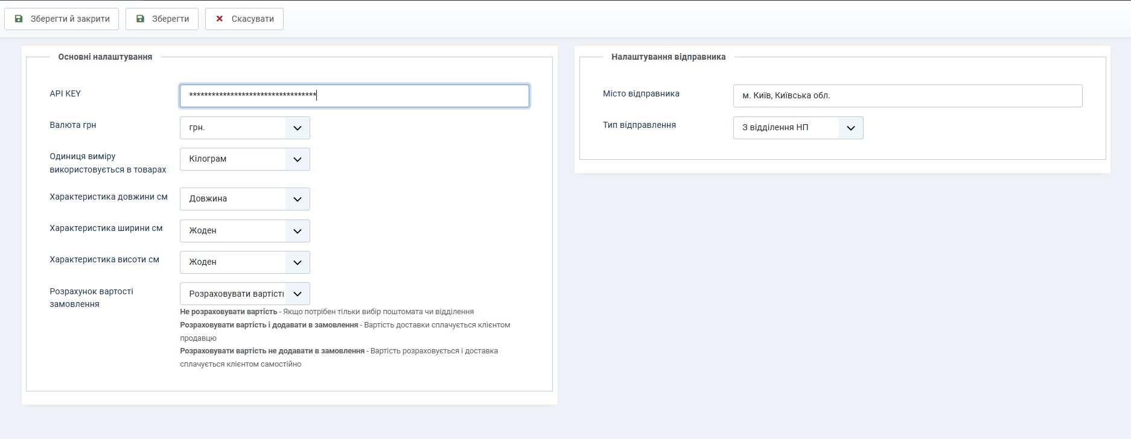Image resolution: width=1131 pixels, height=439 pixels.
Task: Expand the Кілограм unit of measure dropdown
Action: pos(244,159)
